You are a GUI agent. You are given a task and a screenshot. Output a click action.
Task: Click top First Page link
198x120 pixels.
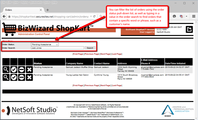[78, 54]
